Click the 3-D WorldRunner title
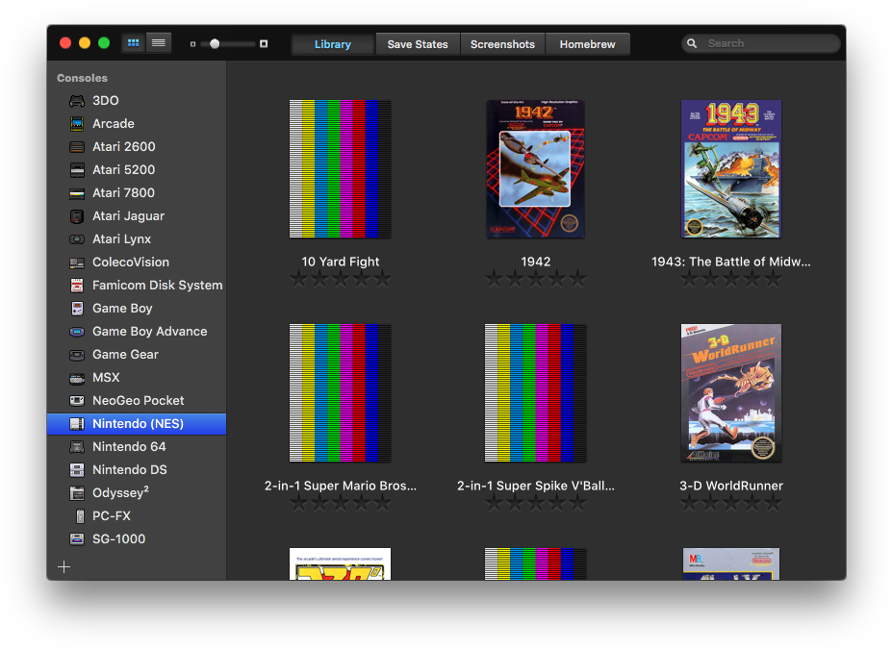The height and width of the screenshot is (650, 892). [731, 486]
